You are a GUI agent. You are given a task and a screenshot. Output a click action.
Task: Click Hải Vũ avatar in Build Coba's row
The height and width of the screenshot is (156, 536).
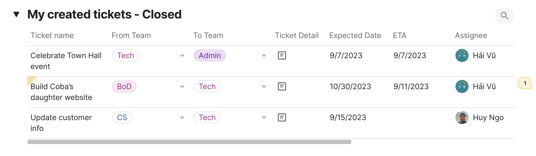coord(462,86)
